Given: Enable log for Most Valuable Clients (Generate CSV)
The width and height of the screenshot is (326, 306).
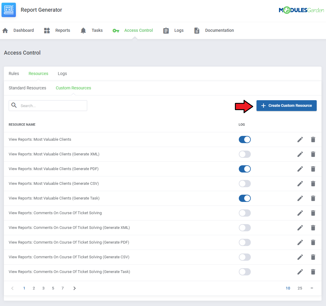Looking at the screenshot, I should tap(245, 184).
